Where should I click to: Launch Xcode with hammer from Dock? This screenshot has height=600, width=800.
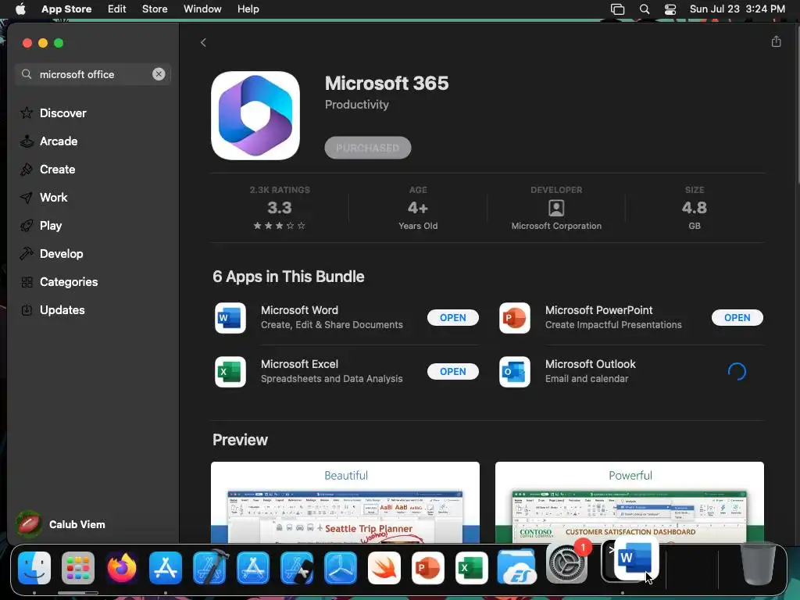pos(209,567)
